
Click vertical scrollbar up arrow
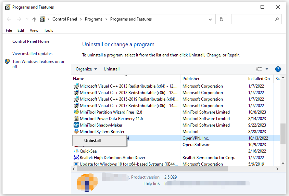[283, 78]
